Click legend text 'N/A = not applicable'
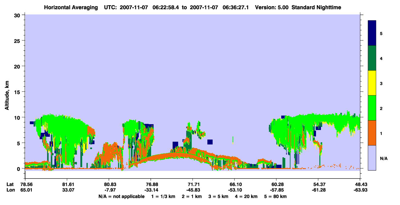The width and height of the screenshot is (400, 205). coord(122,196)
